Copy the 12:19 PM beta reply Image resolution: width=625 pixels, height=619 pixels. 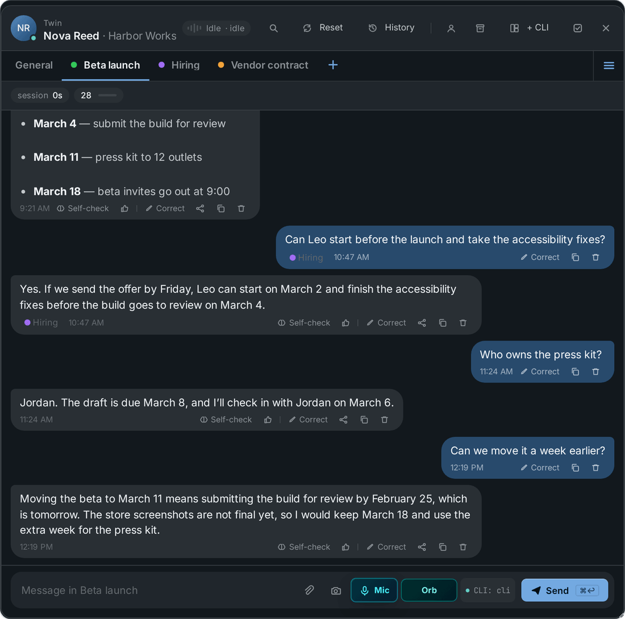click(x=443, y=547)
